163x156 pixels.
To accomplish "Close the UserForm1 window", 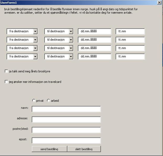I will (159, 3).
